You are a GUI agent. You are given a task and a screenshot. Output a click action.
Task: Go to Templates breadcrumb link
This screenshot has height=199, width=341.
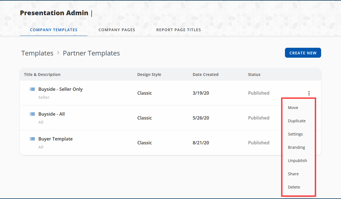[x=37, y=53]
